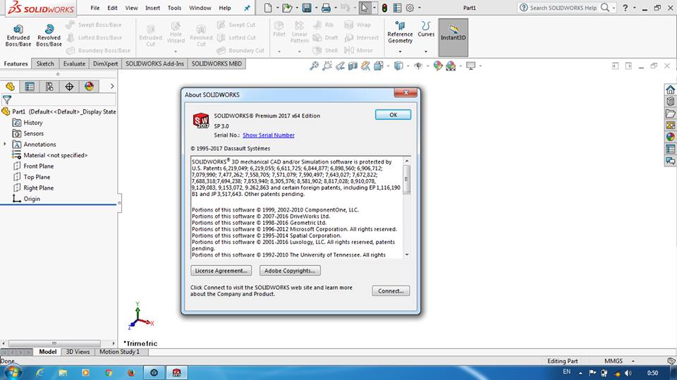This screenshot has height=380, width=677.
Task: Open the Options gear icon
Action: pyautogui.click(x=410, y=8)
